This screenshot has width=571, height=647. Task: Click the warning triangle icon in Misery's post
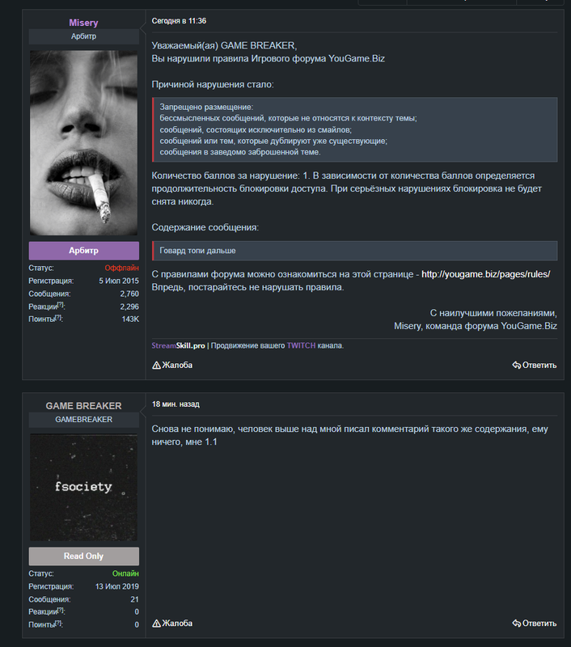coord(156,366)
